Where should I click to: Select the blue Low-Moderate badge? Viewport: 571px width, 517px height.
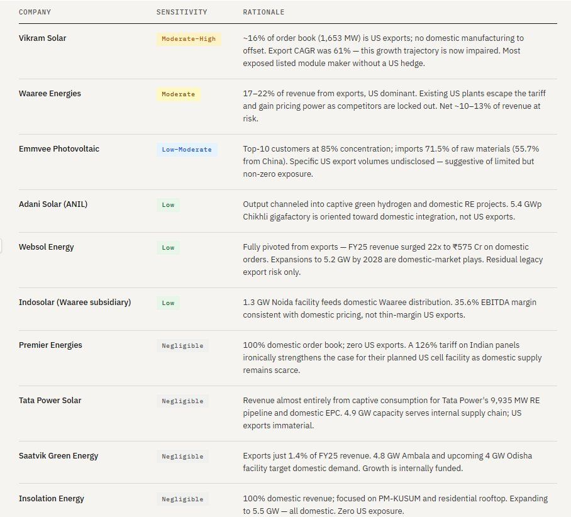coord(187,150)
